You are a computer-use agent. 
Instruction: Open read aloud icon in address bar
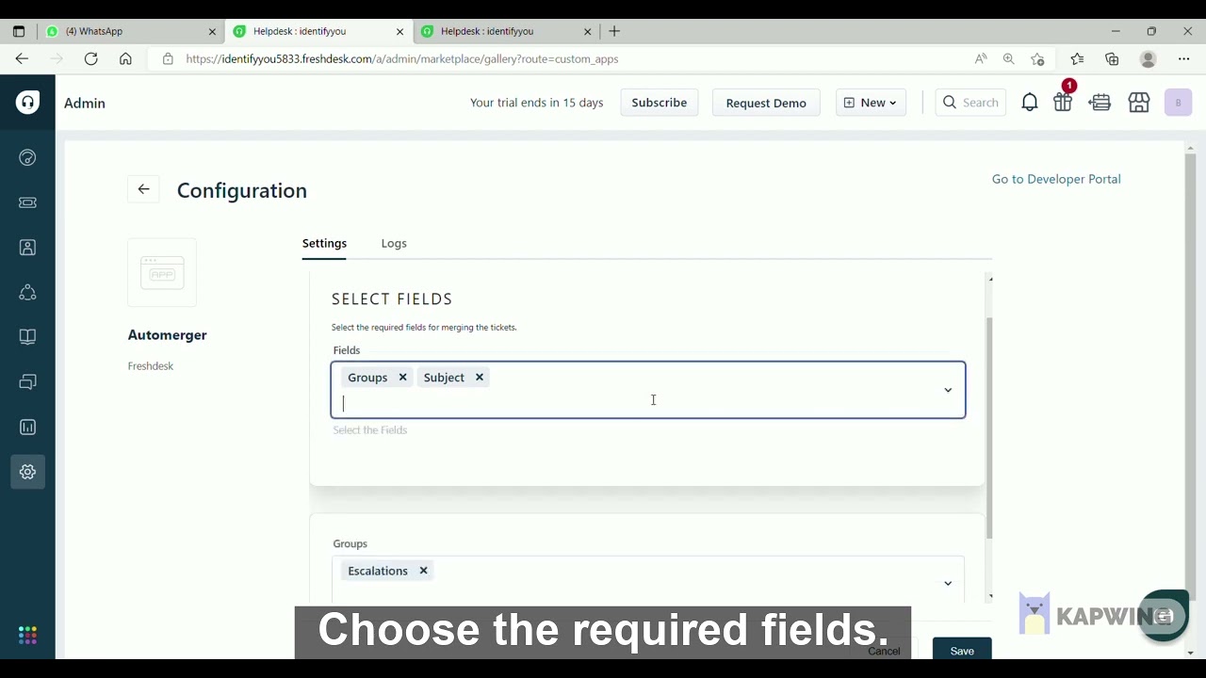981,58
